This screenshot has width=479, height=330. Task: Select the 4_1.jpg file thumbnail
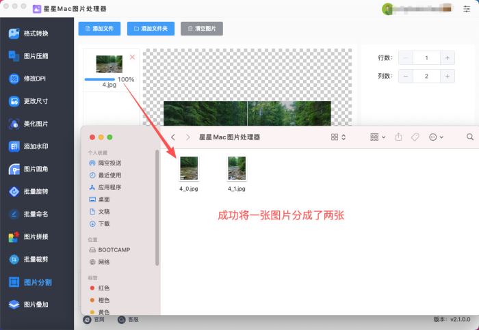click(x=237, y=168)
